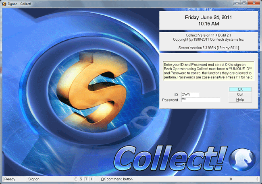The image size is (262, 184).
Task: Click 'Signon' text in status bar
Action: click(x=34, y=179)
